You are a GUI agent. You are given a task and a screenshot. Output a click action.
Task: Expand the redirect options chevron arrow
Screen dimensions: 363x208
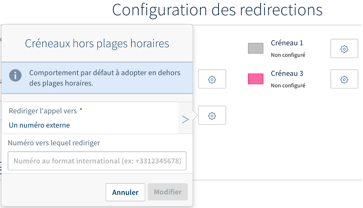click(x=185, y=119)
